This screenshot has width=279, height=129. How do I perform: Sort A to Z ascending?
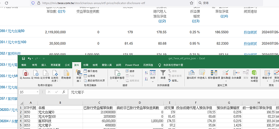coord(146,72)
